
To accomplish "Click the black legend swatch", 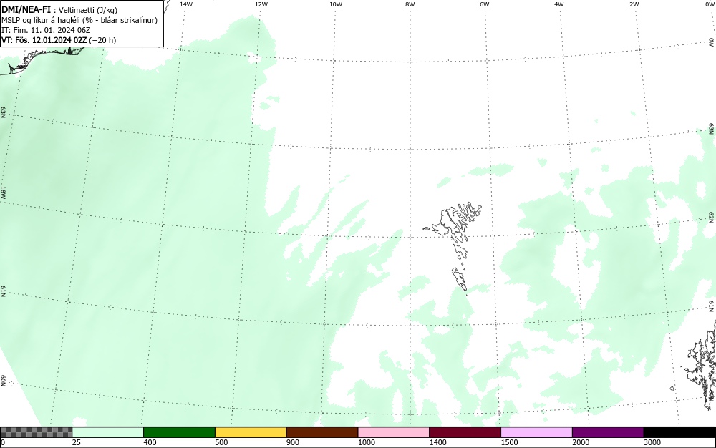I will [679, 432].
